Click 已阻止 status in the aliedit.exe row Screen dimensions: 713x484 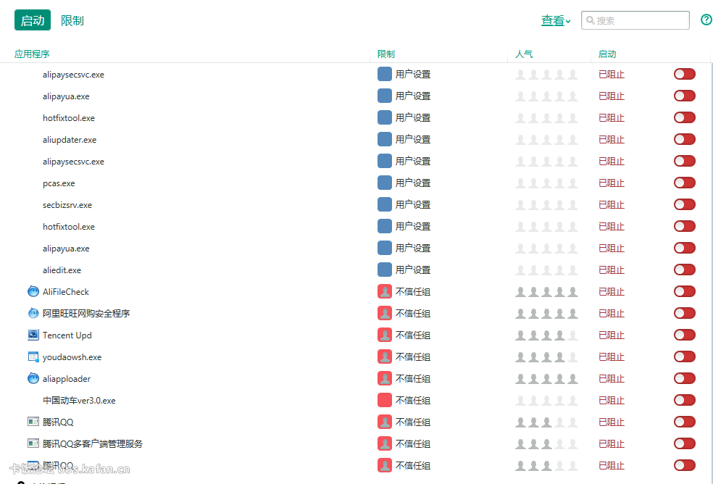click(x=612, y=270)
